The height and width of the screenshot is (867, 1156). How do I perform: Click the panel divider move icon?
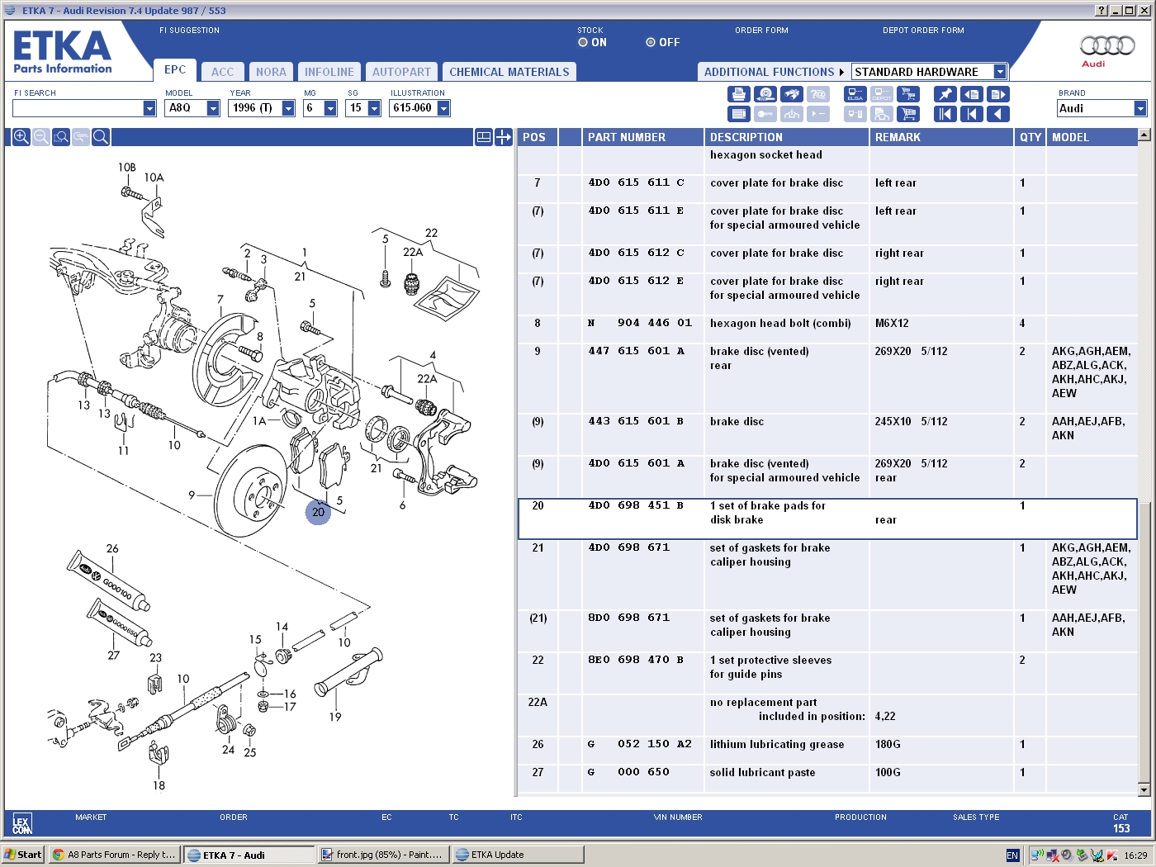pyautogui.click(x=504, y=137)
